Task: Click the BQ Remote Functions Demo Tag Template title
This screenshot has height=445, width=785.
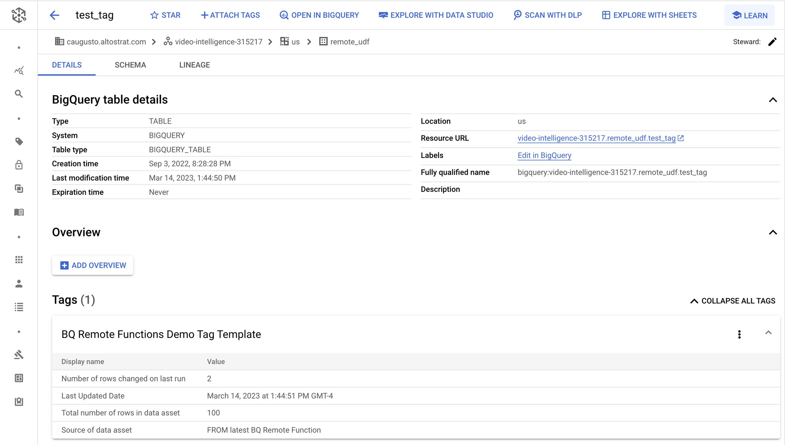Action: pos(161,334)
